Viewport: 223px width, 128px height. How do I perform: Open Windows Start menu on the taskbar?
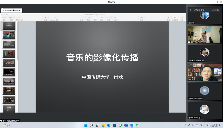(x=86, y=125)
